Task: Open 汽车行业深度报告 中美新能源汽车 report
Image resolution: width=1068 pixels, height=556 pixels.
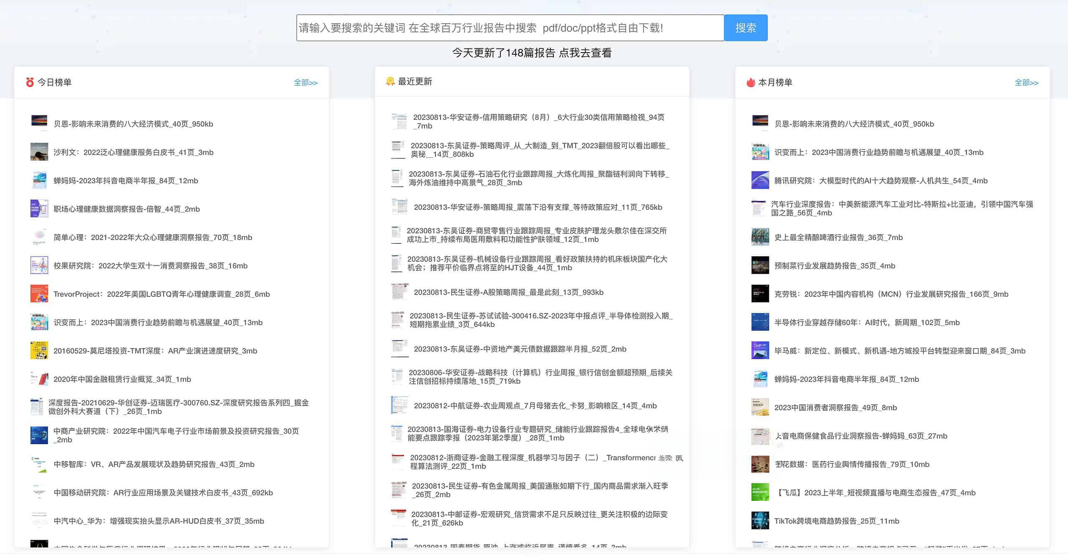Action: 902,209
